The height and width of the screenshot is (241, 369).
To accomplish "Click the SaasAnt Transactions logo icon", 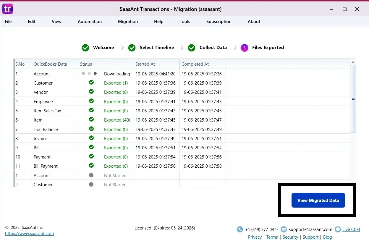I will pyautogui.click(x=7, y=9).
